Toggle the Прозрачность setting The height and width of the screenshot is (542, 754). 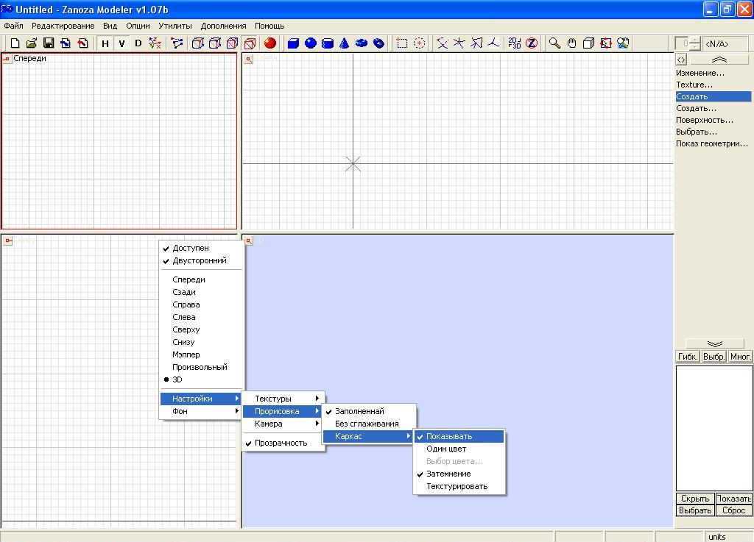click(x=281, y=443)
